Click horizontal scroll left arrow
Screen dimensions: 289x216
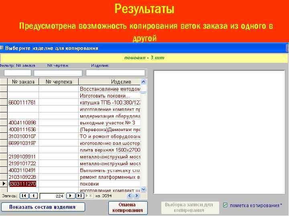click(x=130, y=196)
